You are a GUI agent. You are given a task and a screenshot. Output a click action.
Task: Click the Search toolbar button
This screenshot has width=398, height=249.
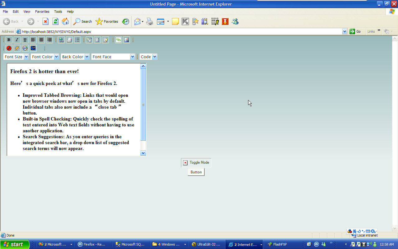[x=82, y=21]
